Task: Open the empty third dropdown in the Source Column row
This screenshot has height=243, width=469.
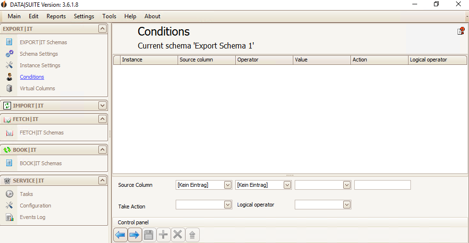Action: [x=347, y=185]
